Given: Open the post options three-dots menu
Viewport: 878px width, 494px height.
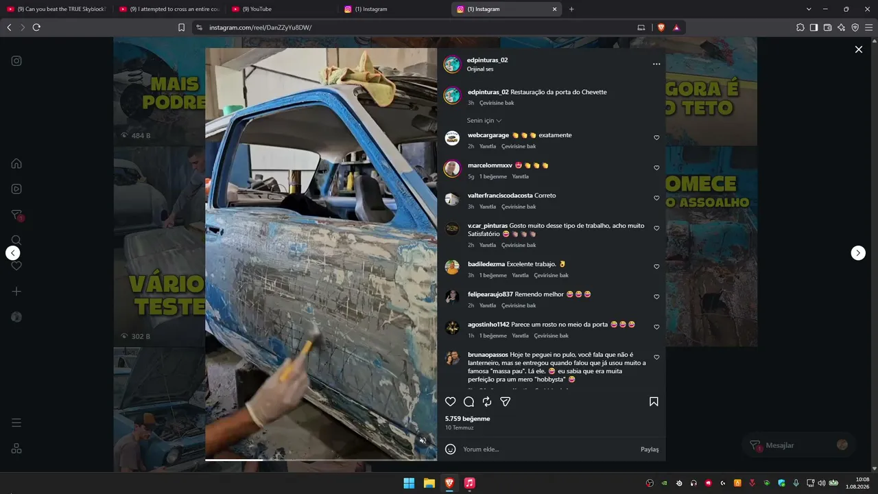Looking at the screenshot, I should 656,64.
